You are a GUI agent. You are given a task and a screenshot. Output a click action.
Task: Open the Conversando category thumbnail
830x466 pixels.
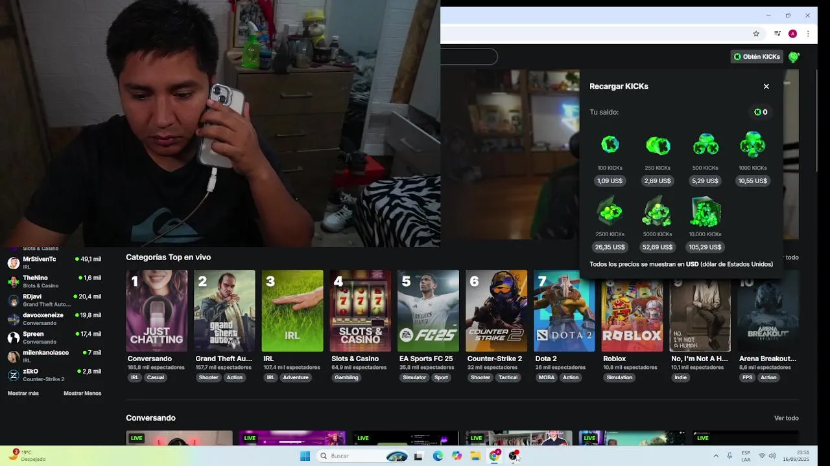[x=156, y=311]
